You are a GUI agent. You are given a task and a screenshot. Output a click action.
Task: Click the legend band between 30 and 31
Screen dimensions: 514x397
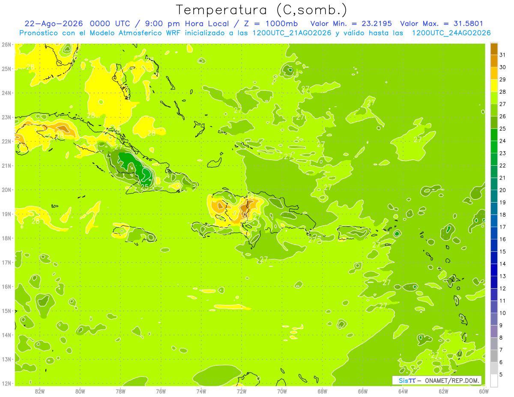point(494,61)
